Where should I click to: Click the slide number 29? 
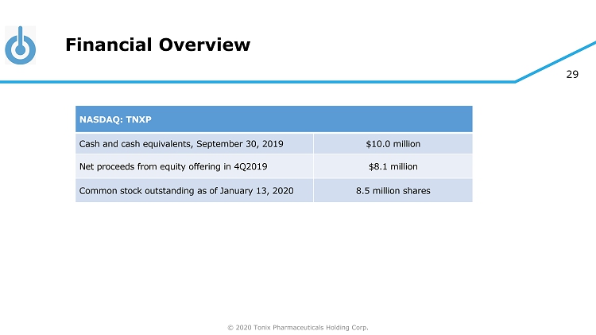pyautogui.click(x=571, y=74)
